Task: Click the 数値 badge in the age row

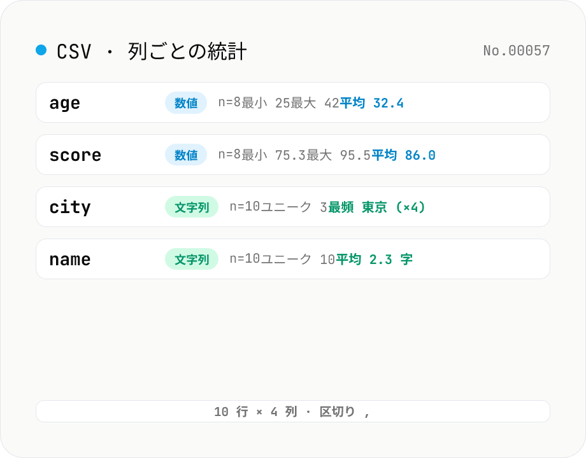Action: tap(186, 102)
